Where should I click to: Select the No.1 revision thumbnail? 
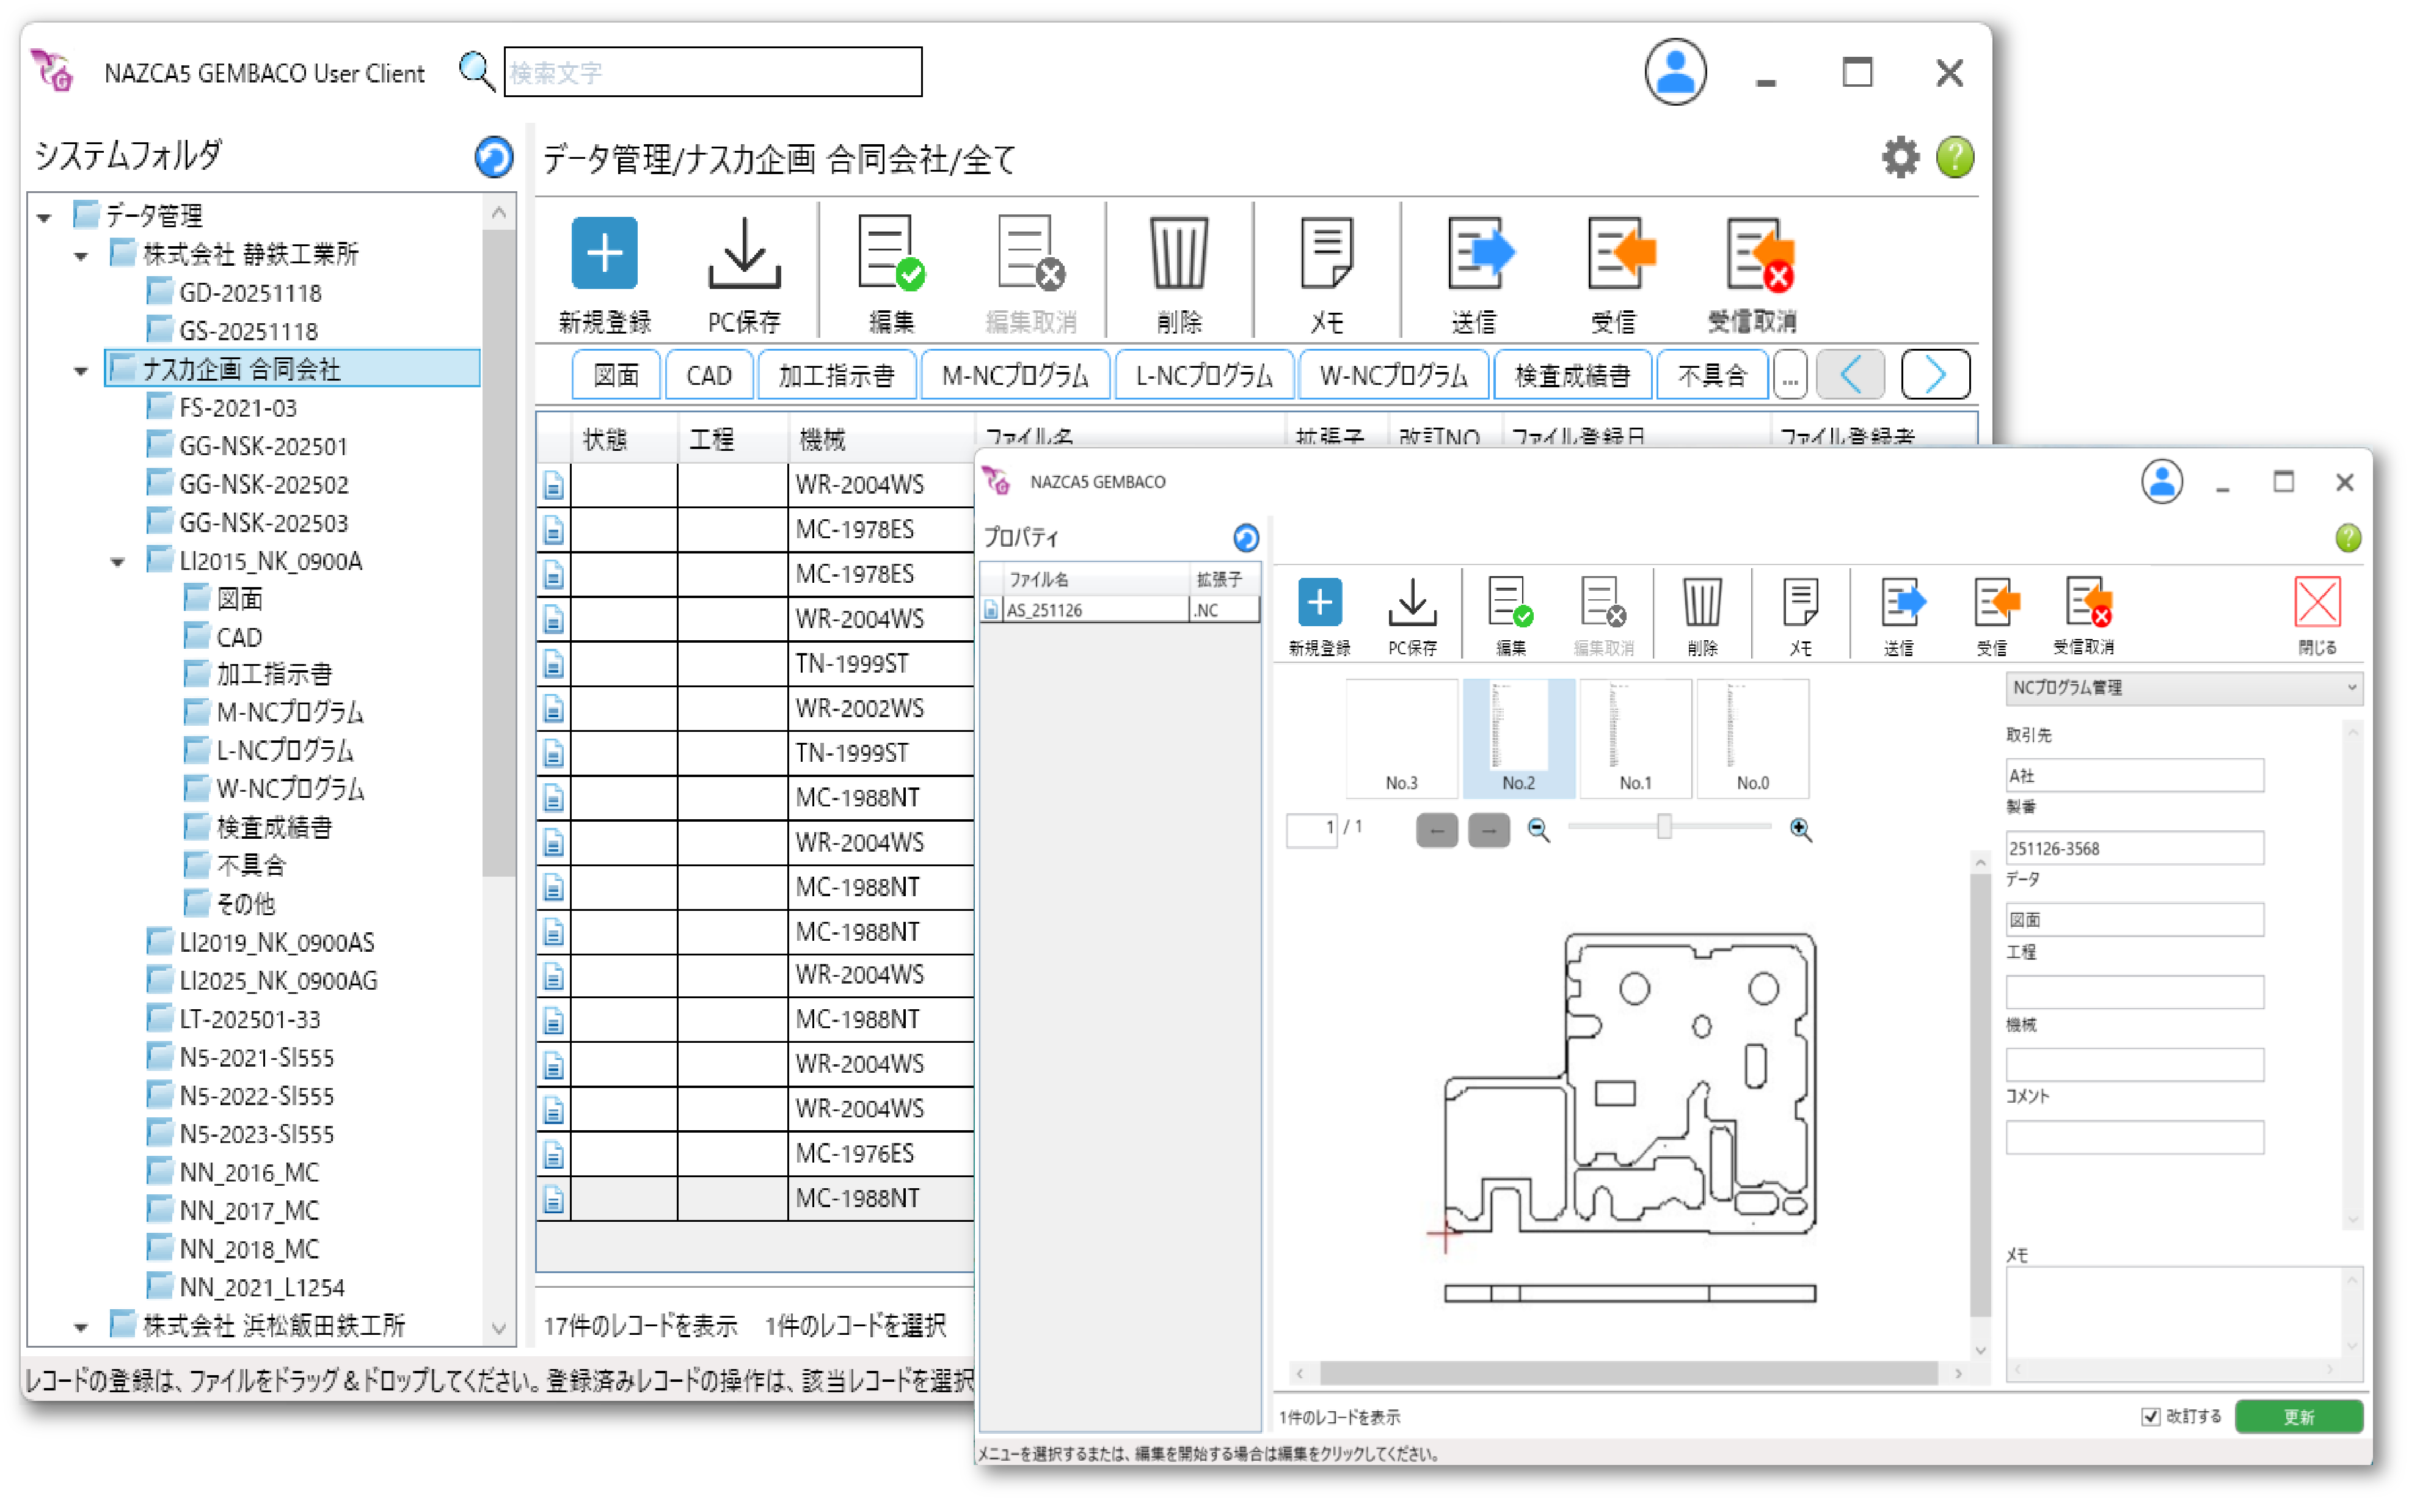(x=1635, y=738)
